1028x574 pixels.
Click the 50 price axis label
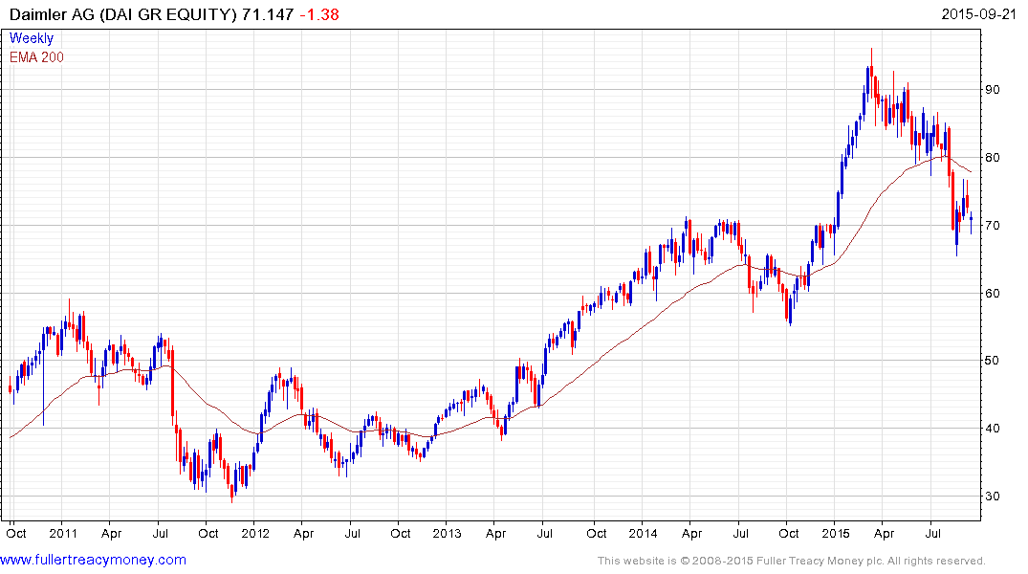993,360
